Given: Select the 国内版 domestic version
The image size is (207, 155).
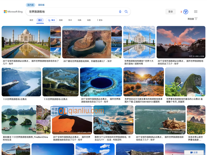Looking at the screenshot, I should point(30,5).
